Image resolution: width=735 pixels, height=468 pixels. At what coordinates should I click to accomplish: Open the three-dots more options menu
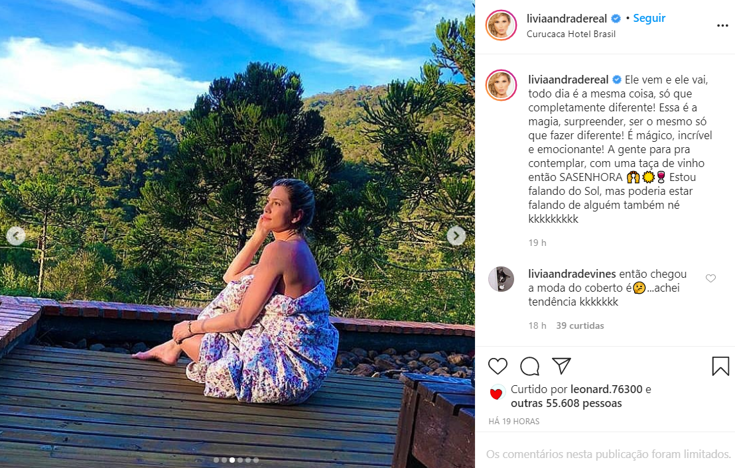pyautogui.click(x=722, y=25)
